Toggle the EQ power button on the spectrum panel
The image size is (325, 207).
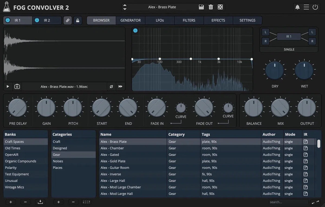coord(135,30)
